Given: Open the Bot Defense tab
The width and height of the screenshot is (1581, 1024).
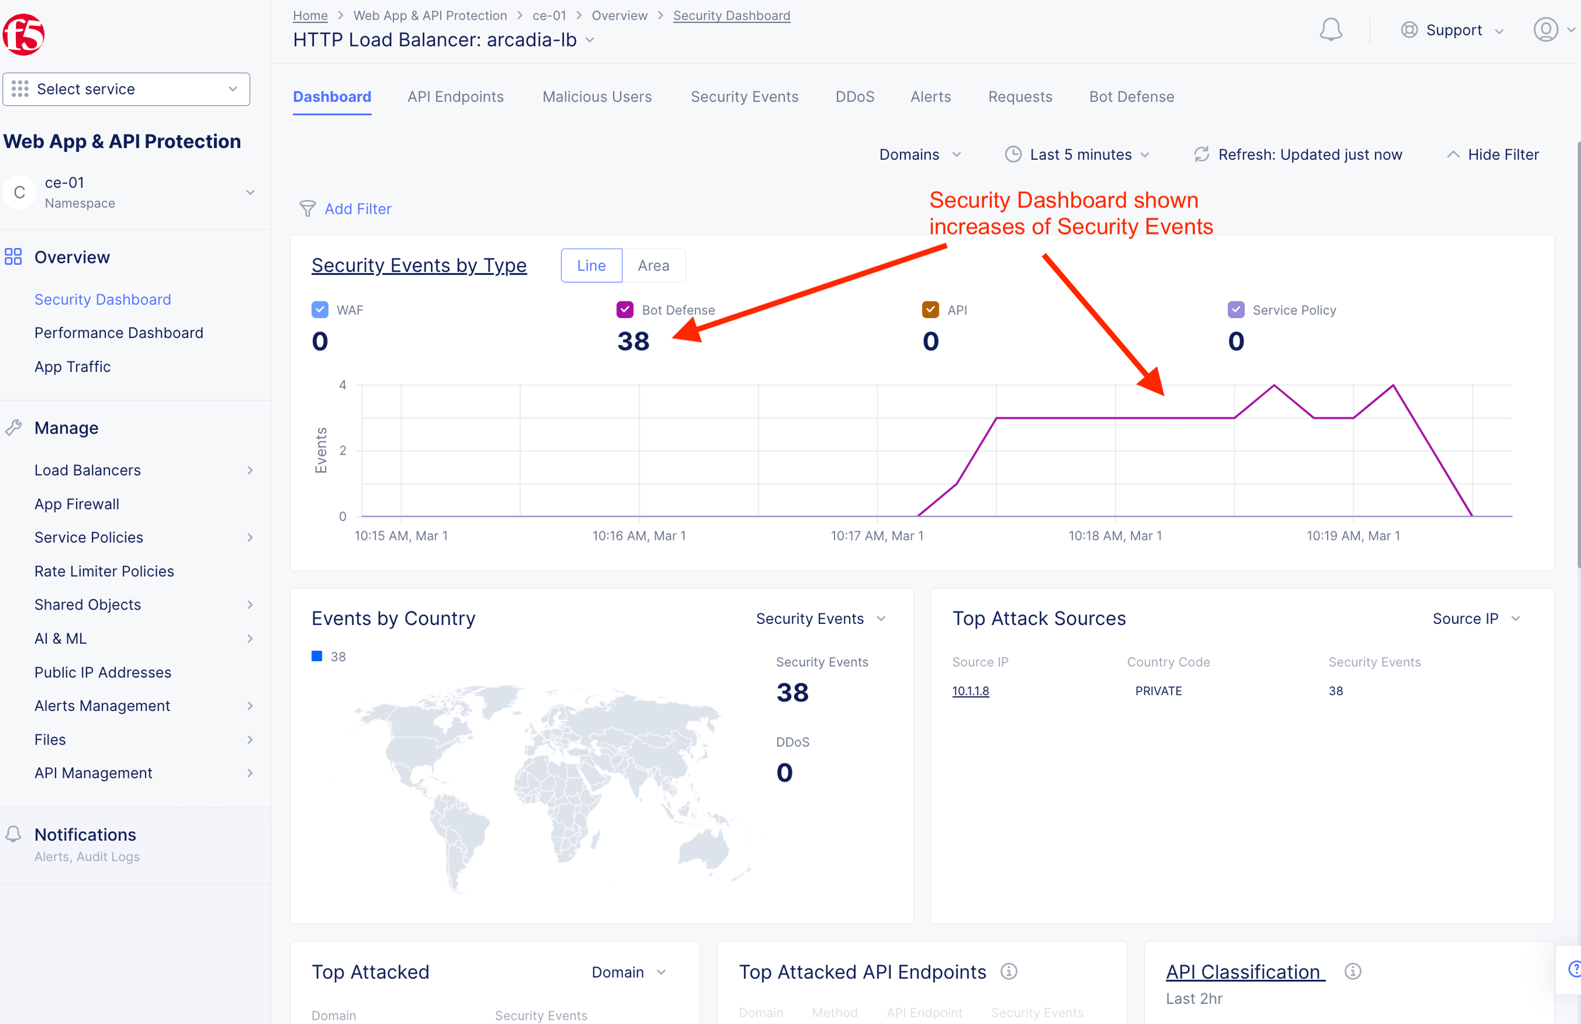Looking at the screenshot, I should point(1130,97).
